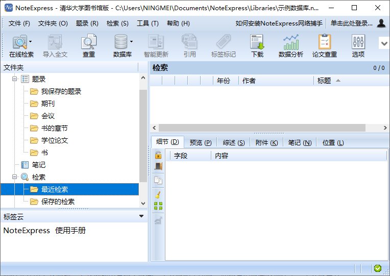Click the 导入全文 import full text icon

(55, 46)
